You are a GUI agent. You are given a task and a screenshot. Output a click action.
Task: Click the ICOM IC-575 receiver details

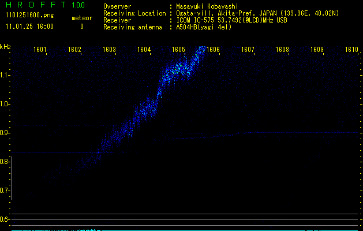click(x=231, y=20)
